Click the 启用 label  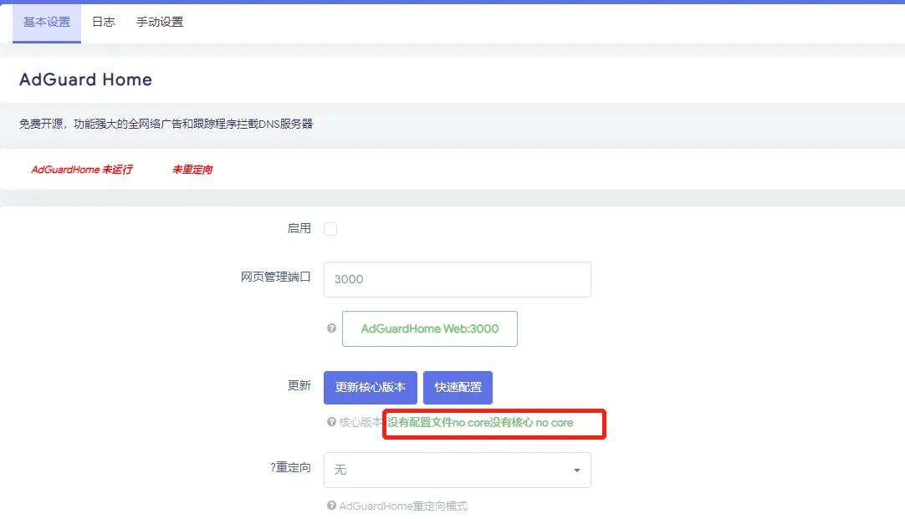point(299,229)
